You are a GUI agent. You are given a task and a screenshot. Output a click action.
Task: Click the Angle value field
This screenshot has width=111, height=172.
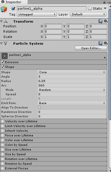[x=72, y=76]
